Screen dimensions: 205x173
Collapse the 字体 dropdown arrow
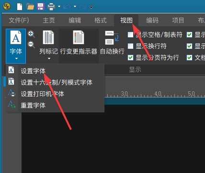click(16, 59)
